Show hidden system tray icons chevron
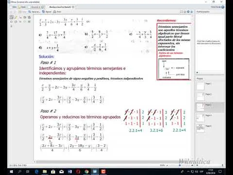This screenshot has height=175, width=233. [188, 172]
